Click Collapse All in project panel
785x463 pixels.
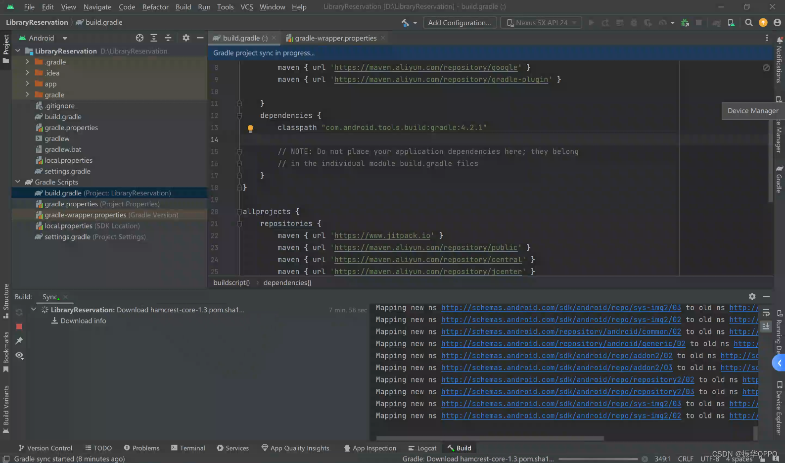pos(168,38)
